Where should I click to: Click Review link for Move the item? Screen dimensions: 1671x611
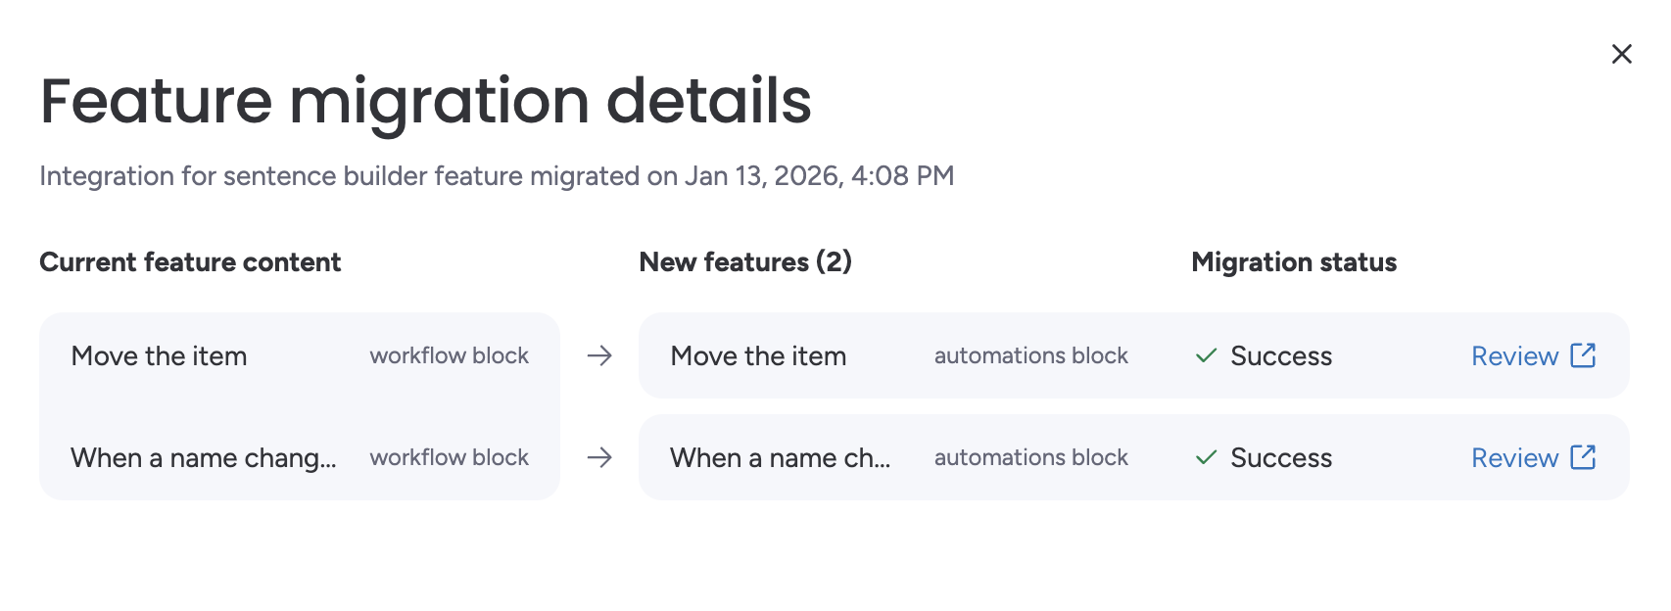tap(1514, 356)
